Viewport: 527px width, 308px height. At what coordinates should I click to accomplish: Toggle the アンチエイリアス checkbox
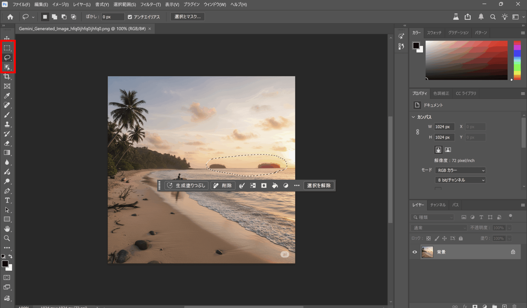(130, 17)
